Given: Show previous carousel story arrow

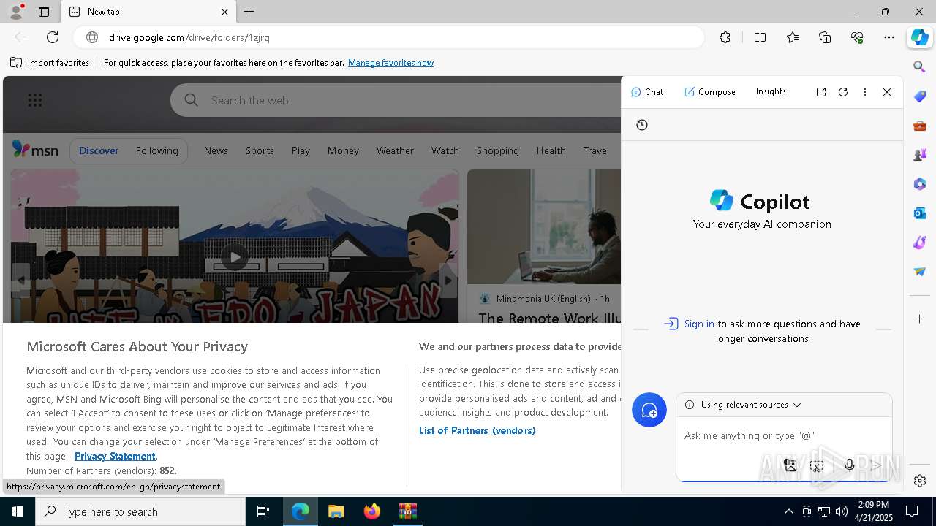Looking at the screenshot, I should pyautogui.click(x=20, y=281).
